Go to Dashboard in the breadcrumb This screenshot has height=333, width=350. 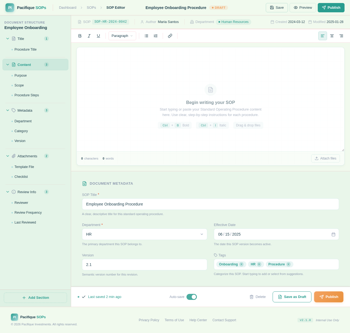pos(68,8)
